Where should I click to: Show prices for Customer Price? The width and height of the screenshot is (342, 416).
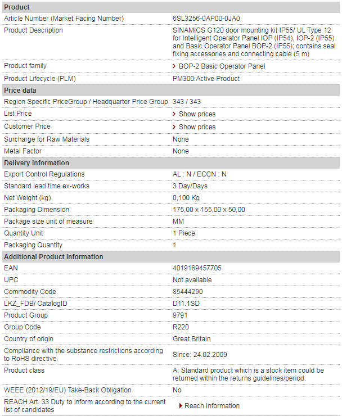click(197, 127)
